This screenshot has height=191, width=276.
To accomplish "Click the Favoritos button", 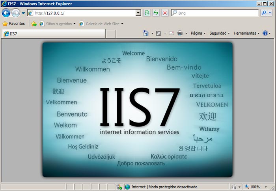I will pos(13,24).
